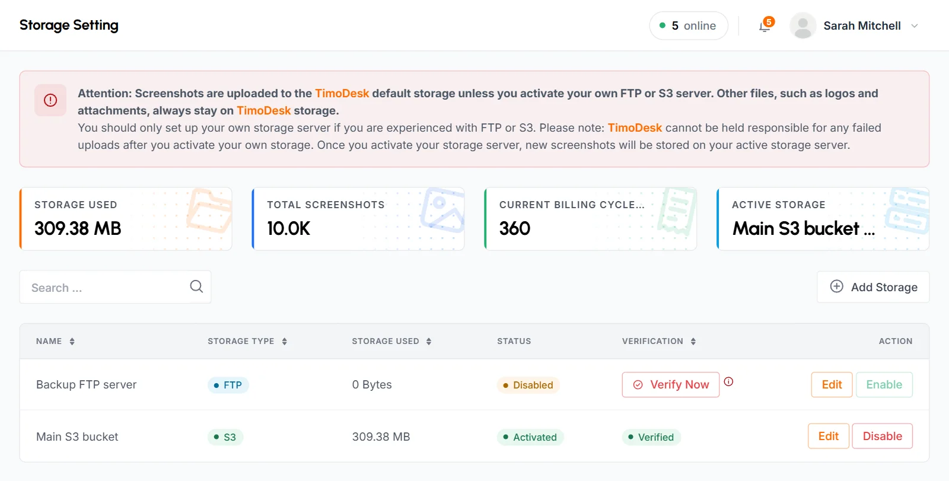
Task: Disable the Main S3 bucket storage
Action: point(882,436)
